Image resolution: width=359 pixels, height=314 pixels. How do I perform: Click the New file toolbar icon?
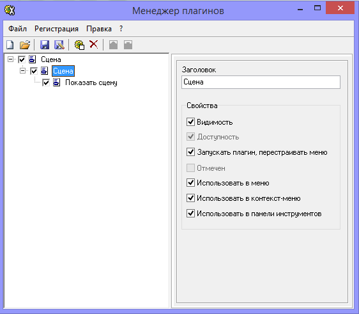click(x=10, y=45)
